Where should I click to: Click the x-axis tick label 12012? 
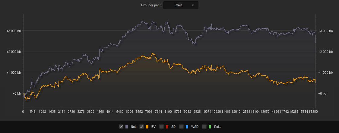pos(236,112)
